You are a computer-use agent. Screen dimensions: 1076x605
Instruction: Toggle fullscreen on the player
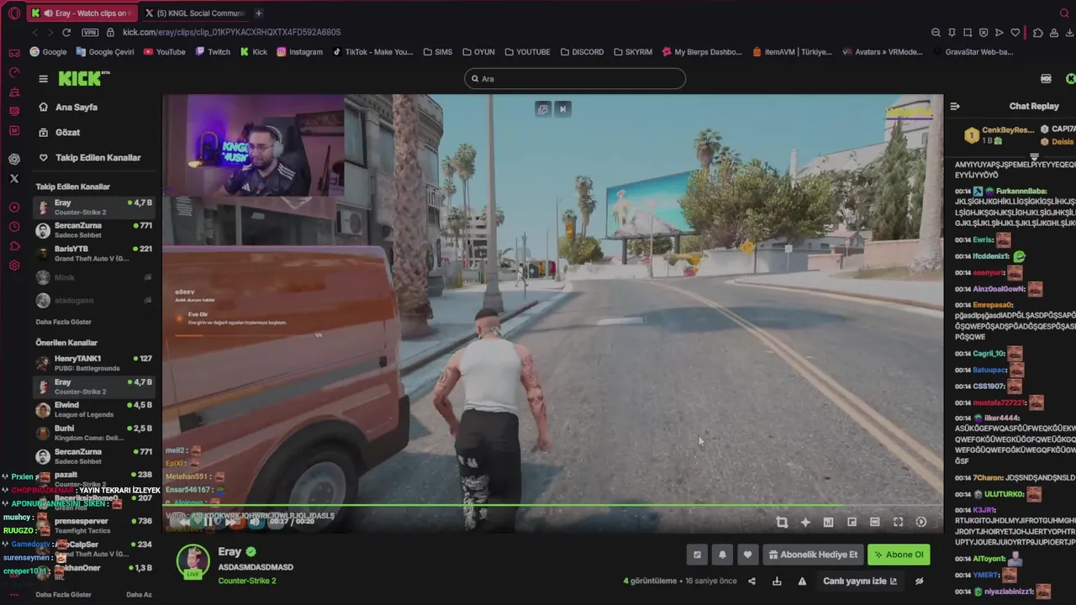point(898,523)
